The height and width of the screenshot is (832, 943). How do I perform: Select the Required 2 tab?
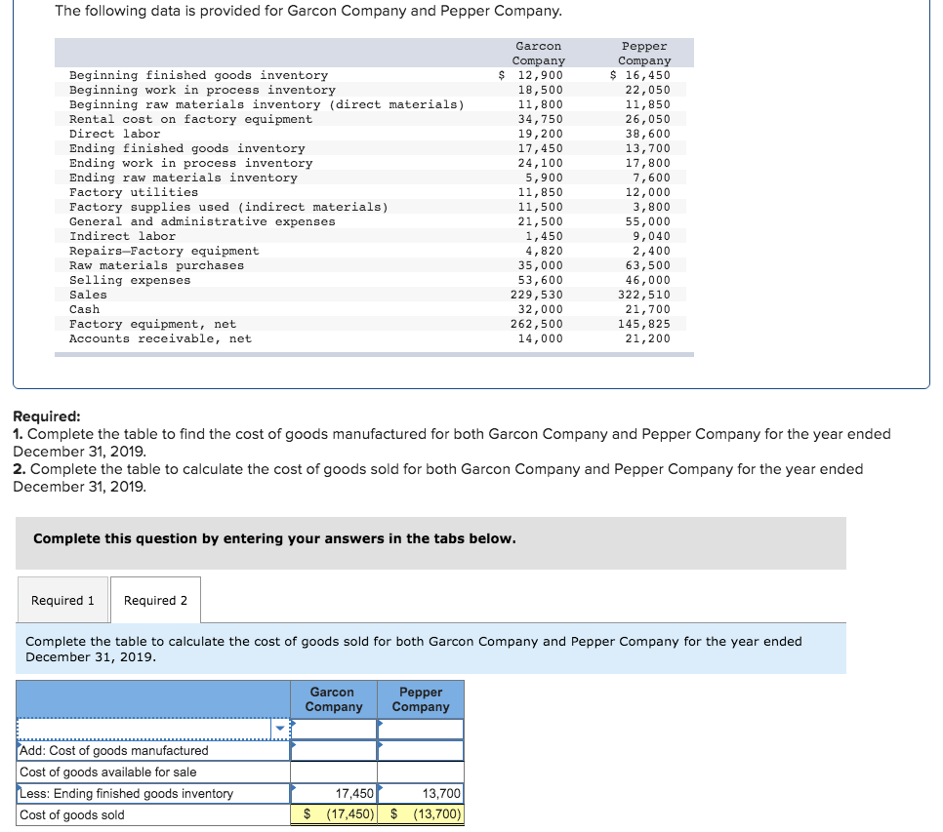coord(155,600)
